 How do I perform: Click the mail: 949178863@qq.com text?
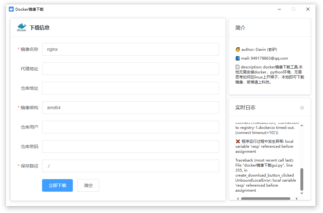coord(265,58)
